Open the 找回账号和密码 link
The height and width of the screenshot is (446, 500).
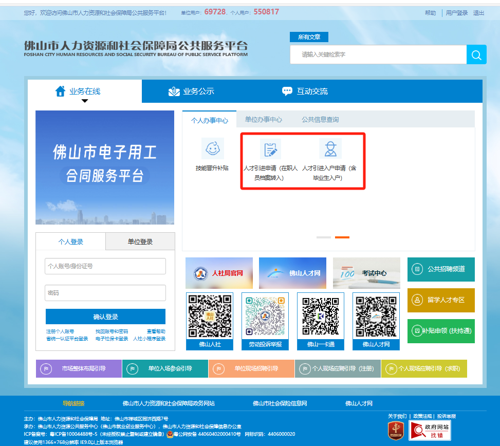[112, 331]
